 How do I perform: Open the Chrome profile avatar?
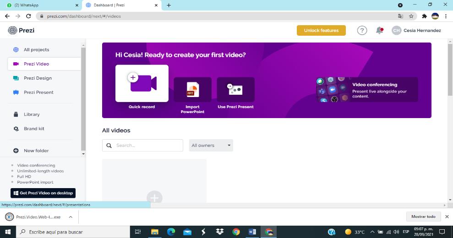point(435,16)
